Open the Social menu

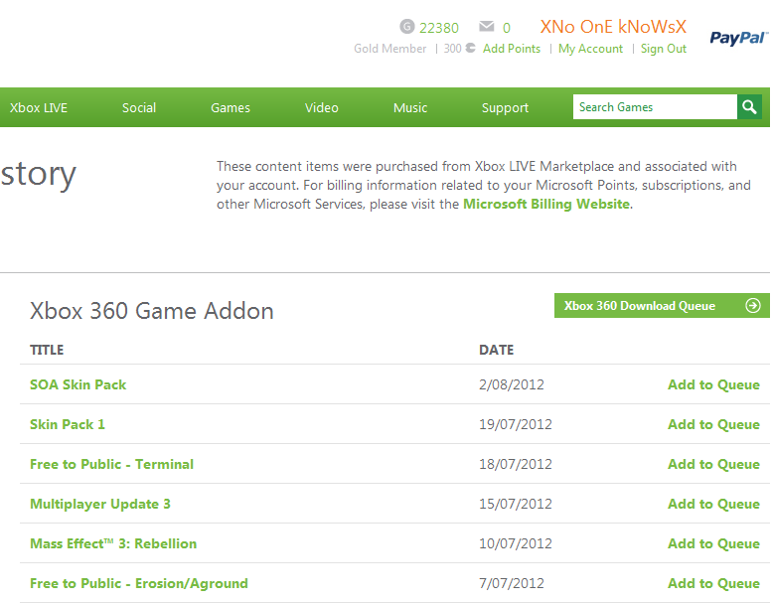click(x=139, y=108)
